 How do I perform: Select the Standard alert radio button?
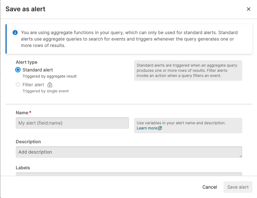(x=18, y=70)
